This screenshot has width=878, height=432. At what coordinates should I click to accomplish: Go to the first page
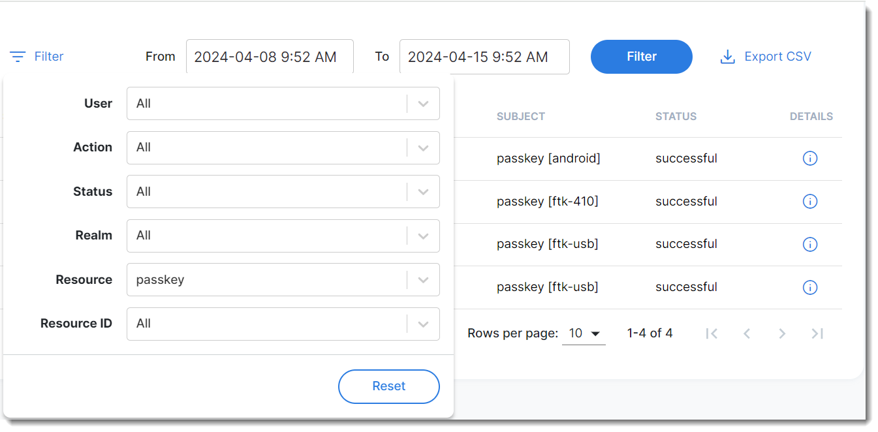pyautogui.click(x=712, y=333)
